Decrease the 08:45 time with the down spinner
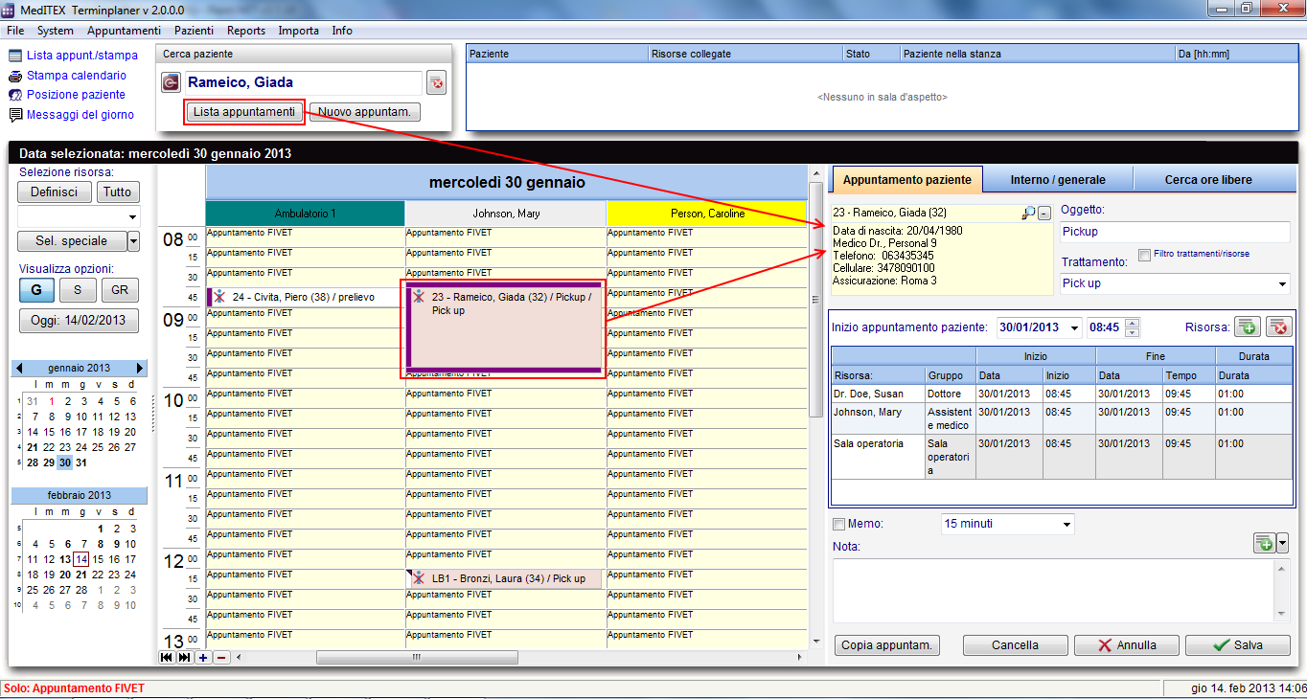 click(1133, 332)
